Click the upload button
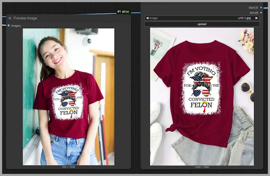This screenshot has width=270, height=176. pyautogui.click(x=202, y=24)
